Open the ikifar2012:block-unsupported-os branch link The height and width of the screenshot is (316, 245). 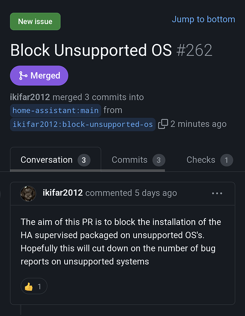tap(83, 124)
